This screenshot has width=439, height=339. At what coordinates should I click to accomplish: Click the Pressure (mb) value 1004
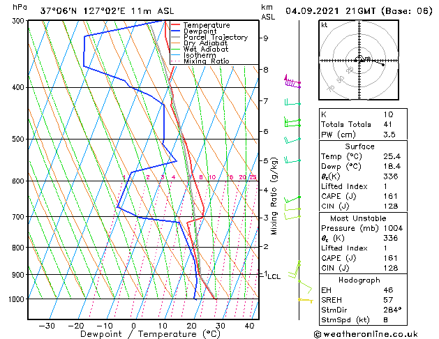point(393,228)
